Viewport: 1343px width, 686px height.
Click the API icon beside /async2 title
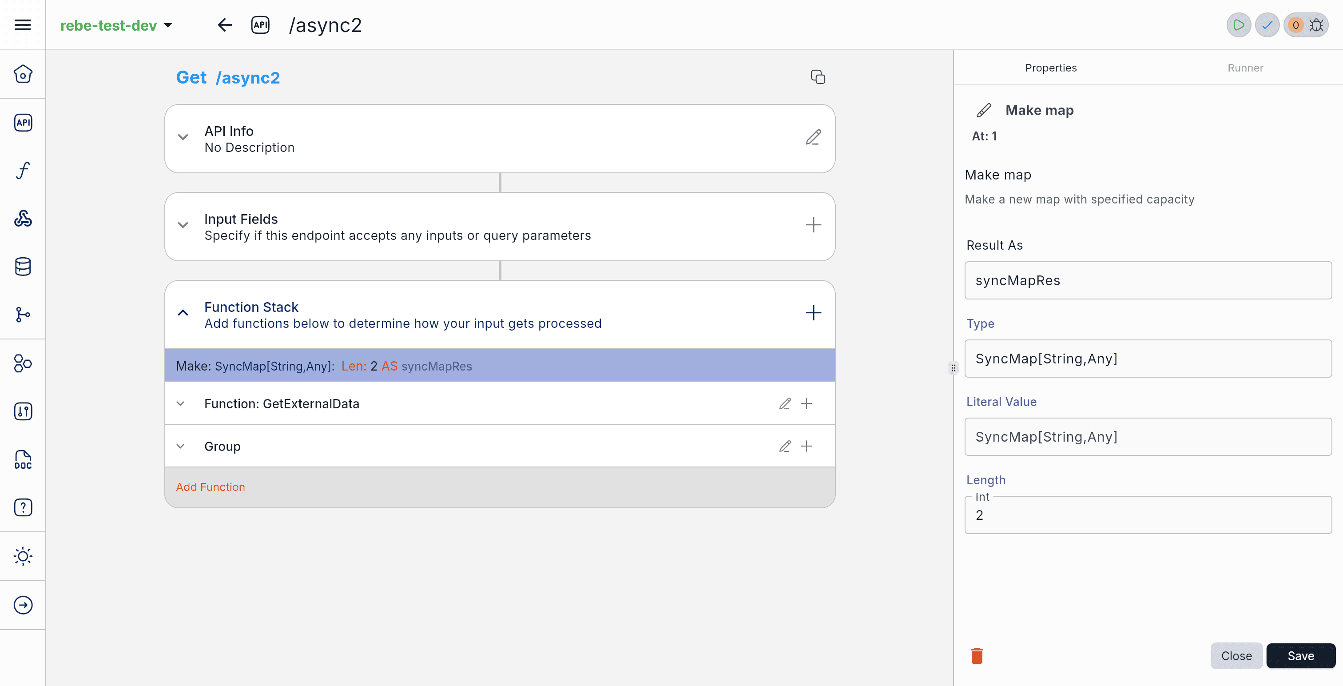point(260,24)
